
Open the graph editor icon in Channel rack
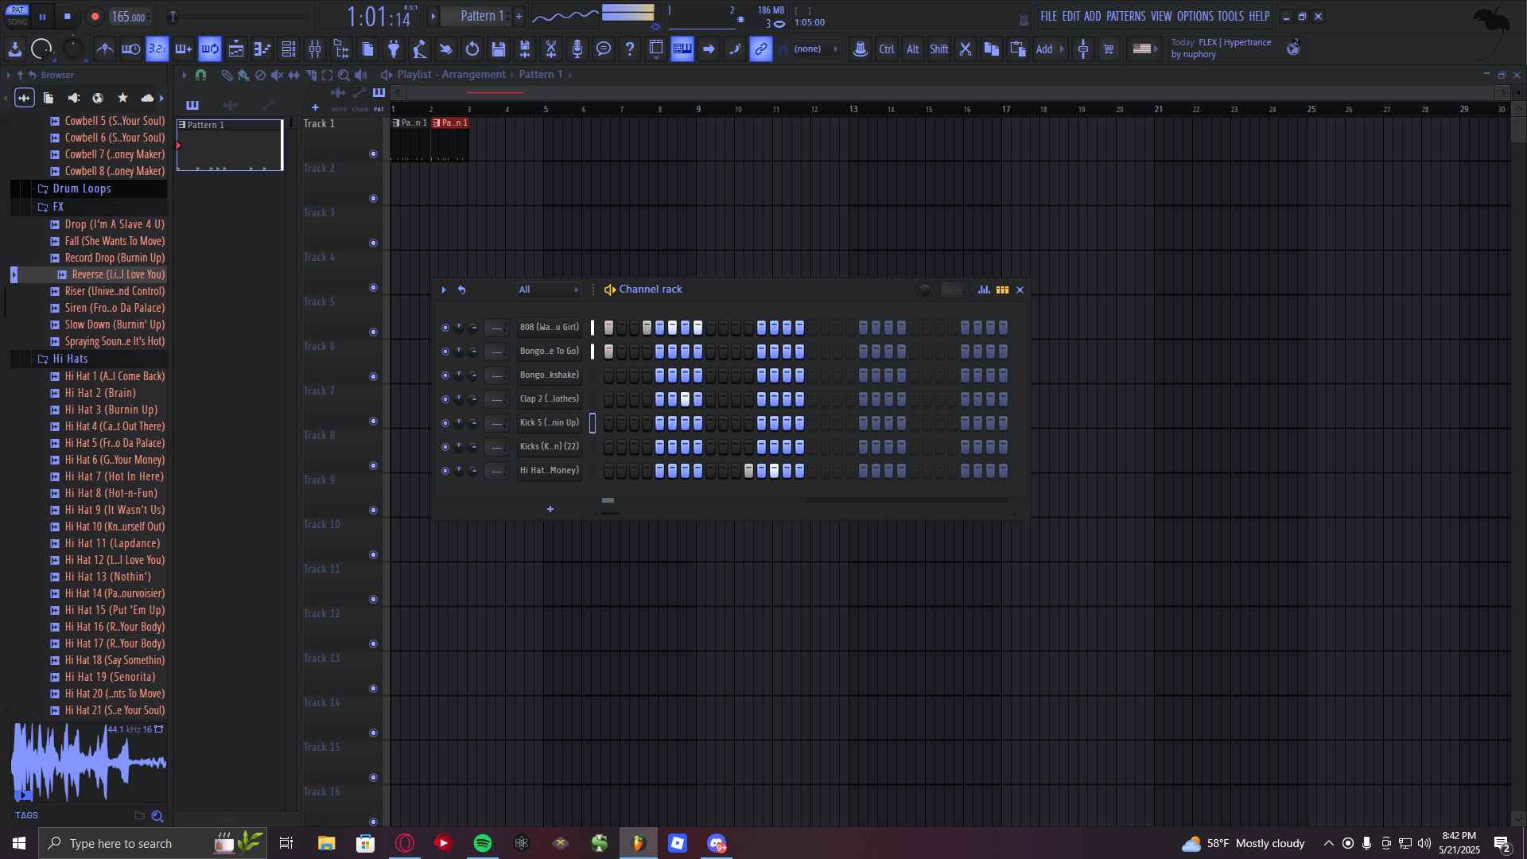(984, 290)
